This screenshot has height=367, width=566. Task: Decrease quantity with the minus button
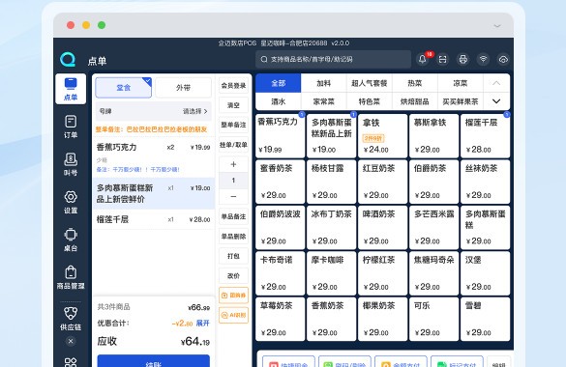coord(233,197)
